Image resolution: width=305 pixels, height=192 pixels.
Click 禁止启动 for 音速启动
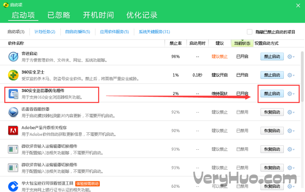coord(272,56)
